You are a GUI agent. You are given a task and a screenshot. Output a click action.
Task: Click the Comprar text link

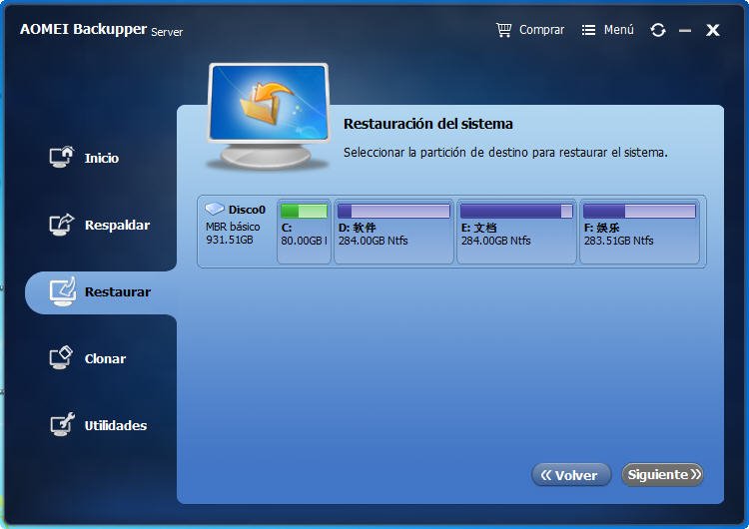pyautogui.click(x=541, y=30)
